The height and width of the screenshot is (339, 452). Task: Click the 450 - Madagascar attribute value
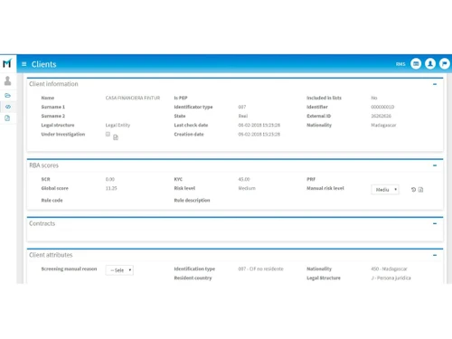[389, 268]
